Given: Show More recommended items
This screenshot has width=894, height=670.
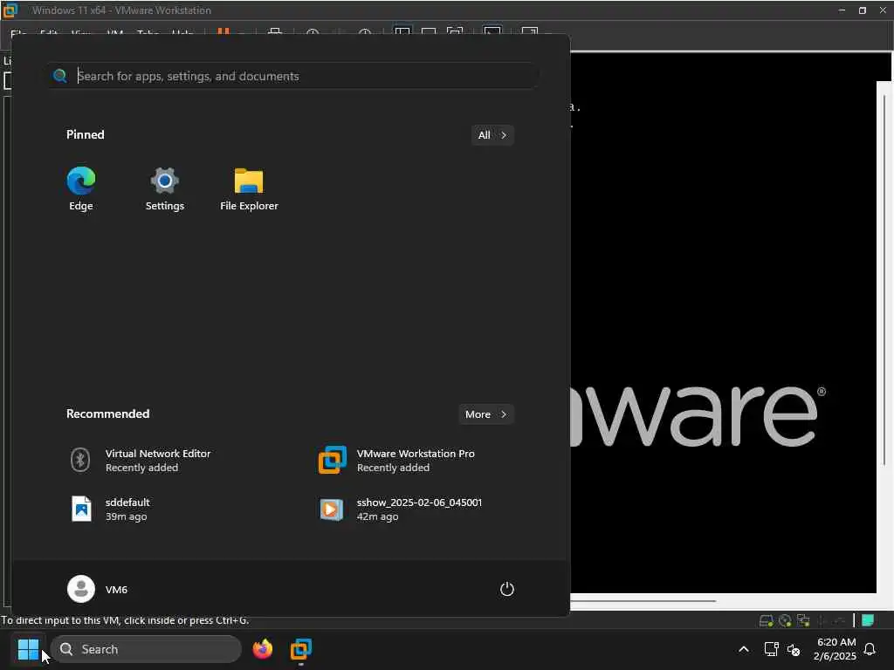Looking at the screenshot, I should click(x=486, y=414).
